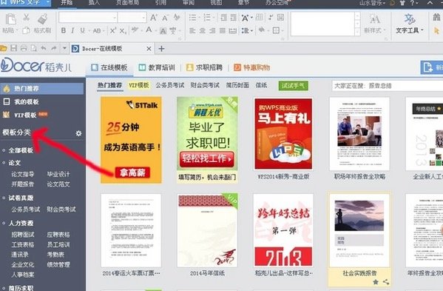Viewport: 443px width, 291px height.
Task: Toggle the numbered list button
Action: (207, 18)
